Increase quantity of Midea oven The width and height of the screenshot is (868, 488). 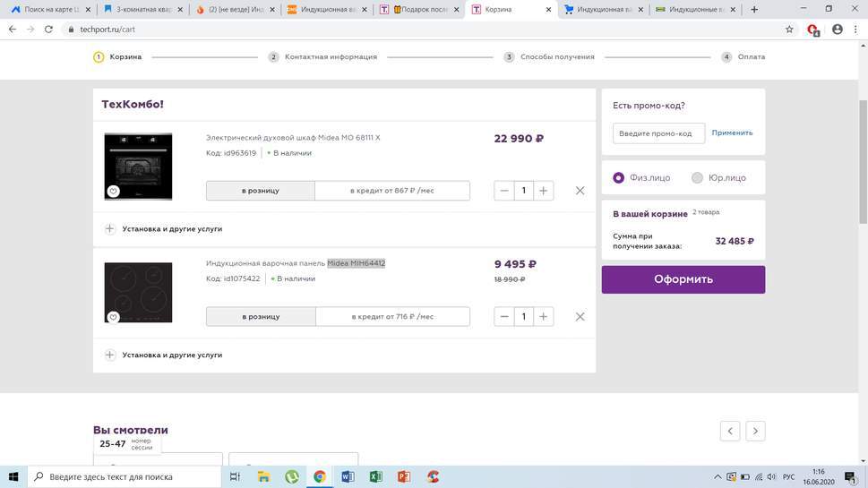coord(543,191)
